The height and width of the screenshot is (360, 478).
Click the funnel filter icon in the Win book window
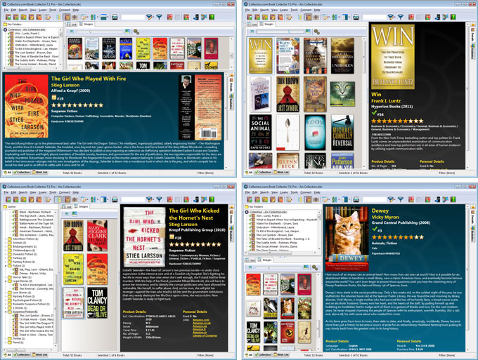(x=399, y=17)
